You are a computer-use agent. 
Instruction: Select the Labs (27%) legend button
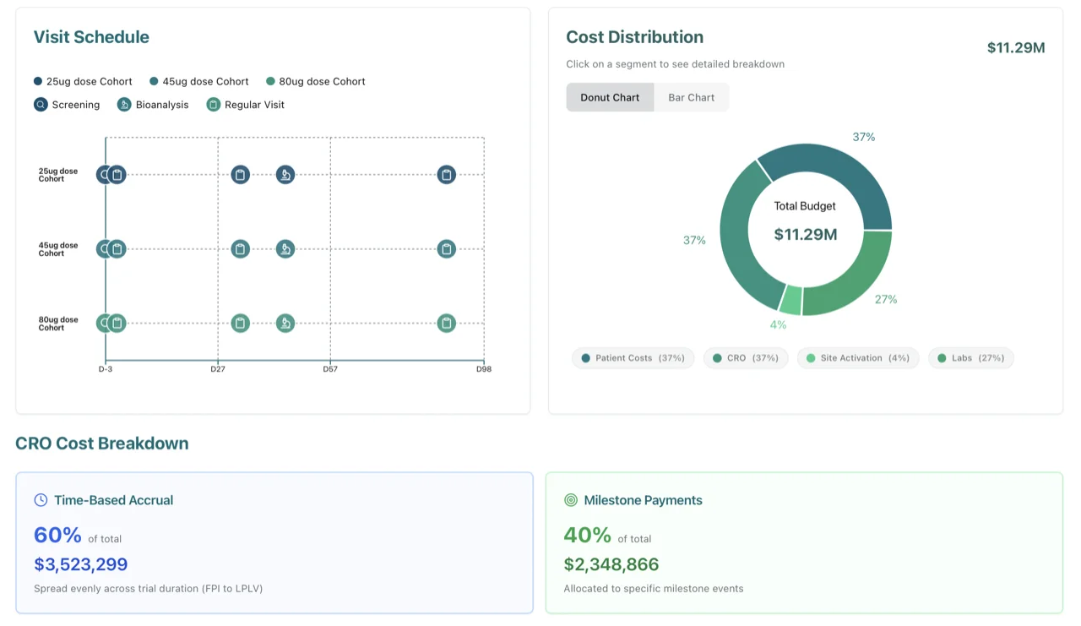tap(971, 357)
